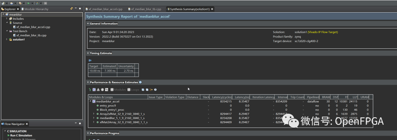Viewport: 397px width, 140px height.
Task: Click the Latency(cycles) column header
Action: click(x=221, y=97)
